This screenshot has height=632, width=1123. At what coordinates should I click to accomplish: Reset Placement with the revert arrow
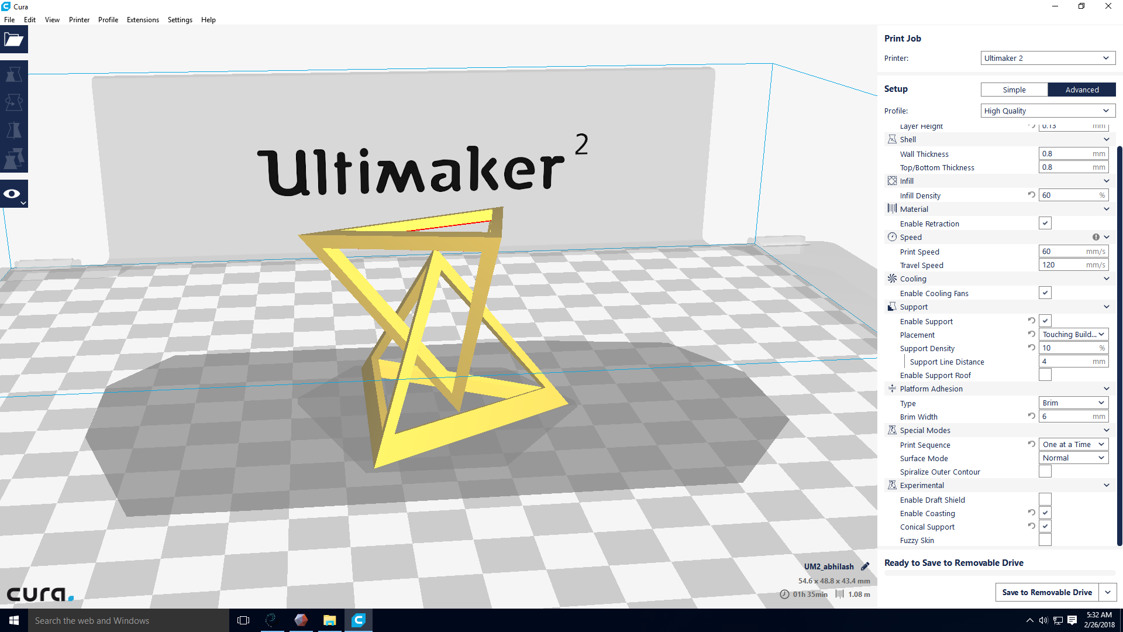coord(1032,334)
